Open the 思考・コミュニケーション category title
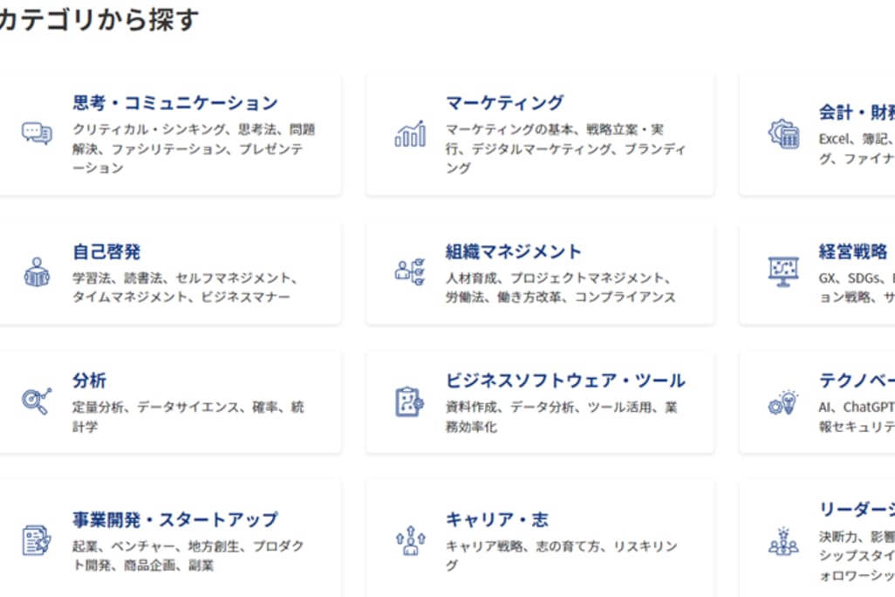This screenshot has height=597, width=895. [175, 103]
